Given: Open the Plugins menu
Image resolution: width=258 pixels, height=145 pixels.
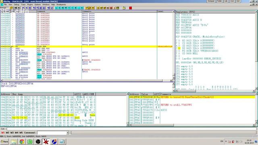Looking at the screenshot, I should (30, 4).
